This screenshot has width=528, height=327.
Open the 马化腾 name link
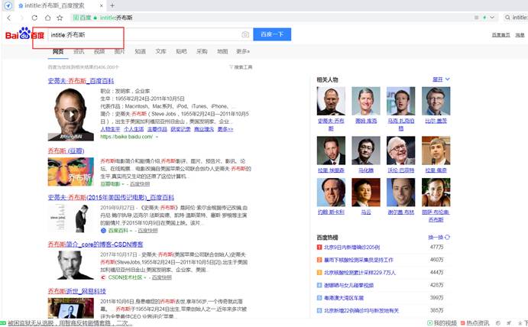point(366,170)
